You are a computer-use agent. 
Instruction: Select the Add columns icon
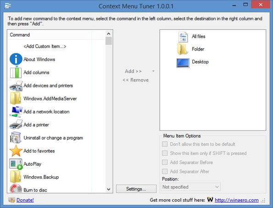pyautogui.click(x=16, y=73)
